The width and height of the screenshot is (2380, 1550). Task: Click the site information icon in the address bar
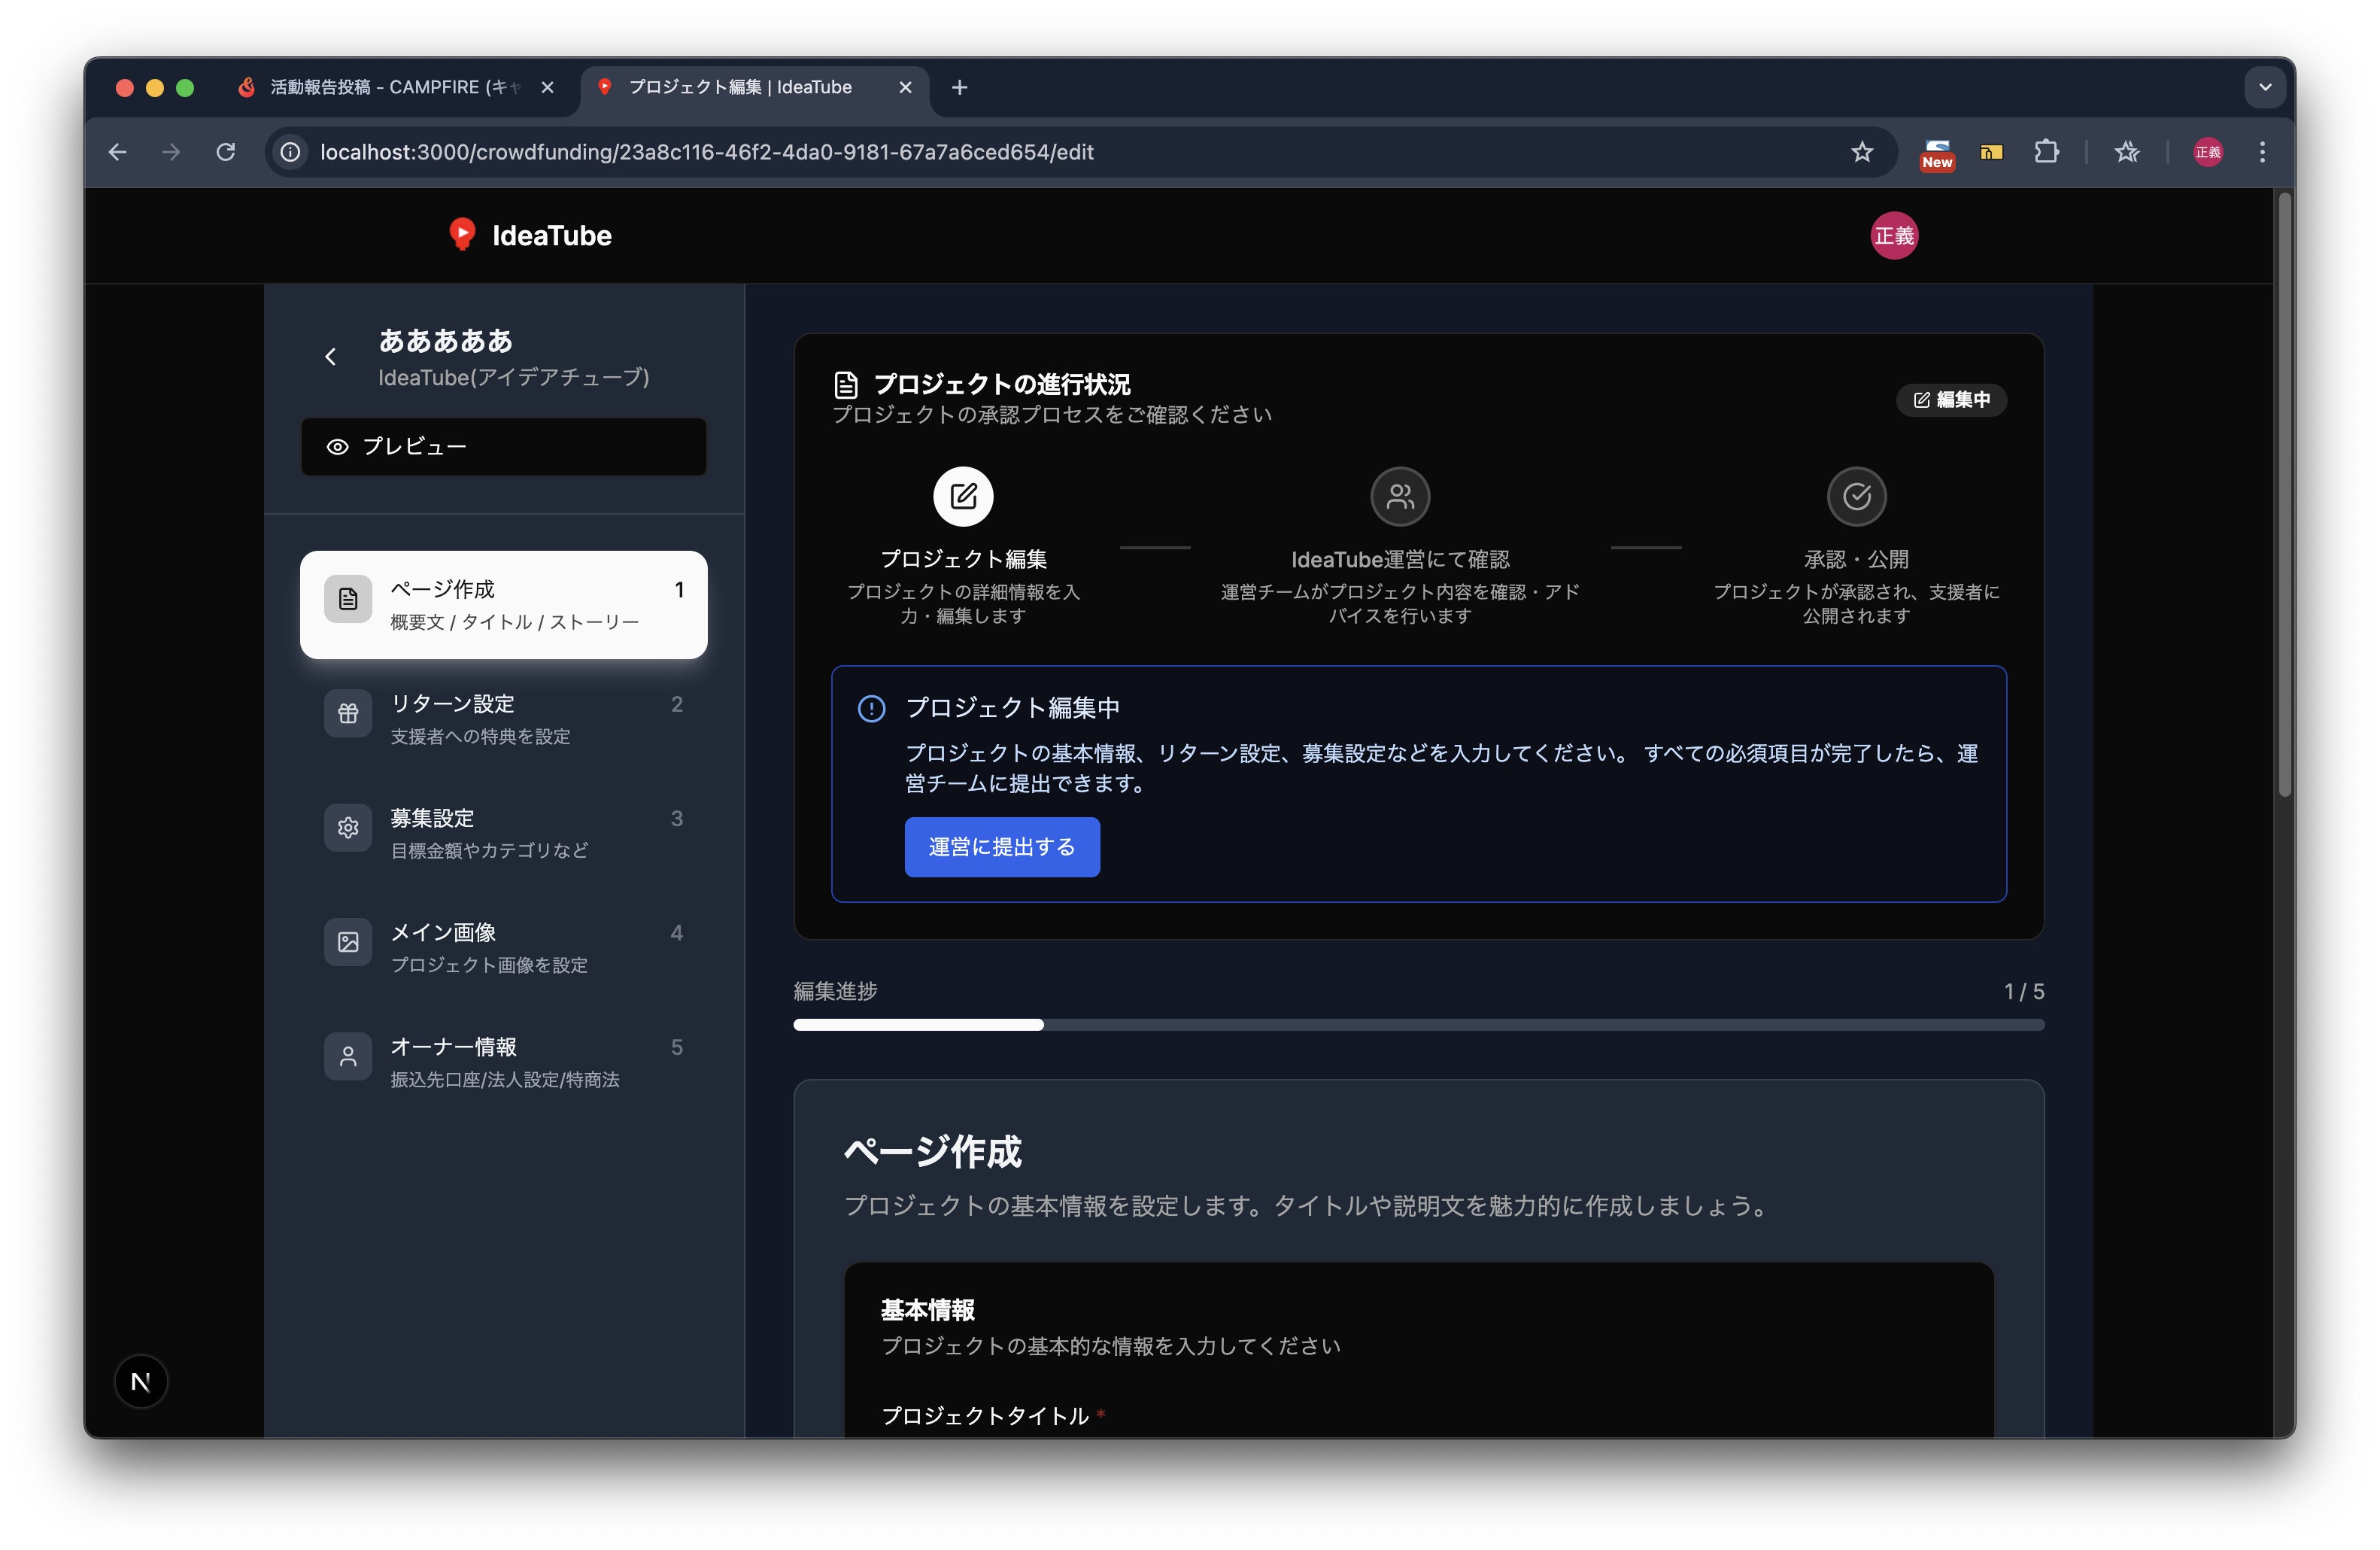290,152
